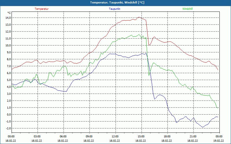Click the 09:00 time axis label

90,137
